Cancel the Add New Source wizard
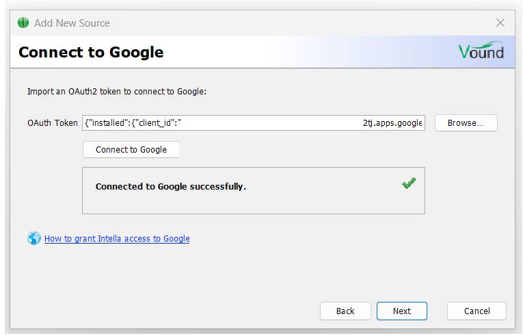 click(477, 311)
